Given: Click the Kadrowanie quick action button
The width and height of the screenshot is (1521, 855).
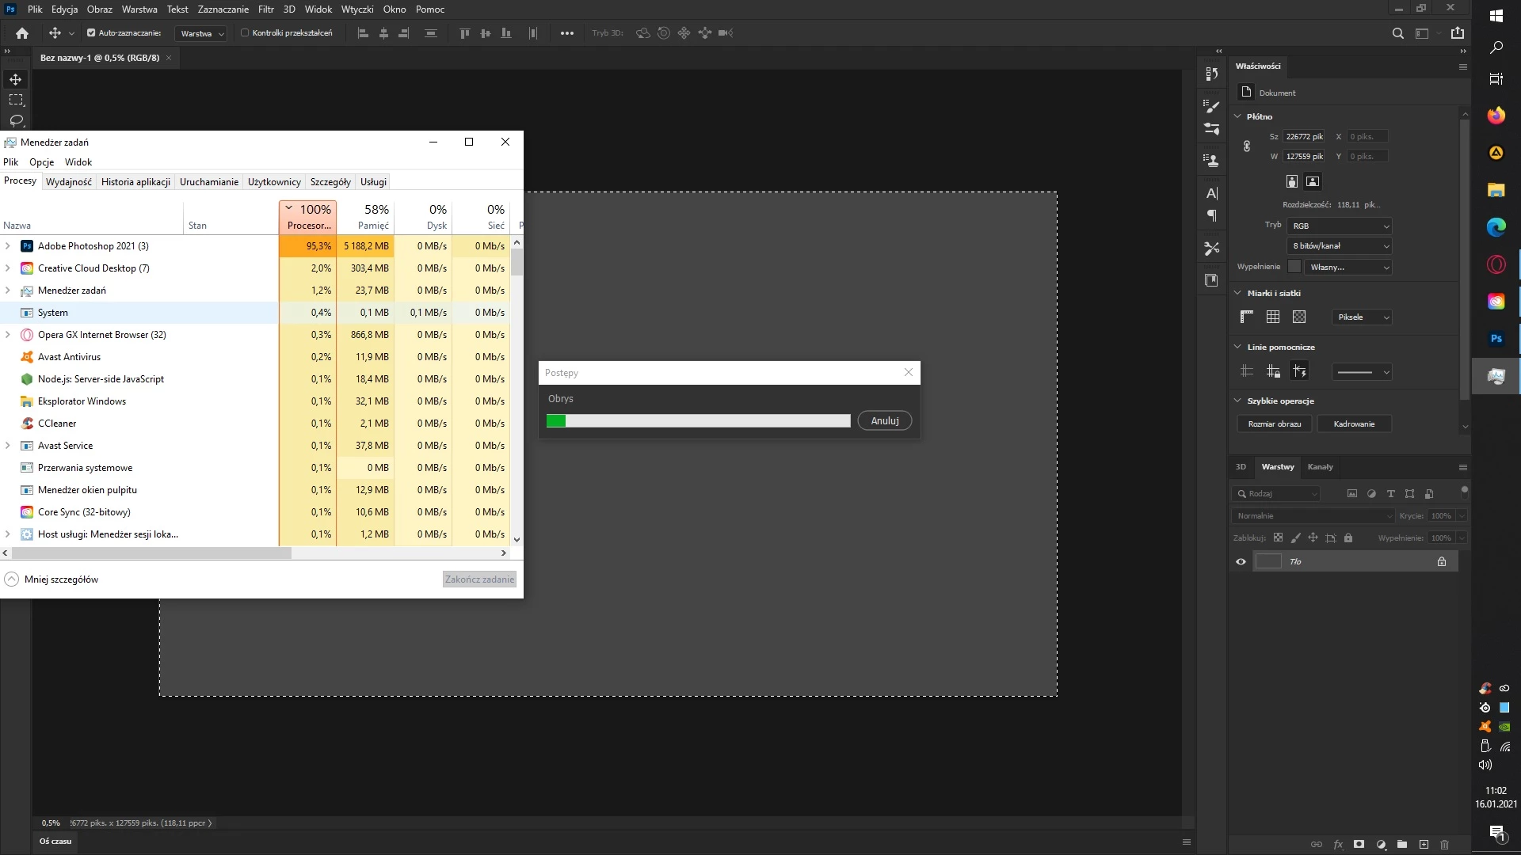Looking at the screenshot, I should (x=1354, y=424).
